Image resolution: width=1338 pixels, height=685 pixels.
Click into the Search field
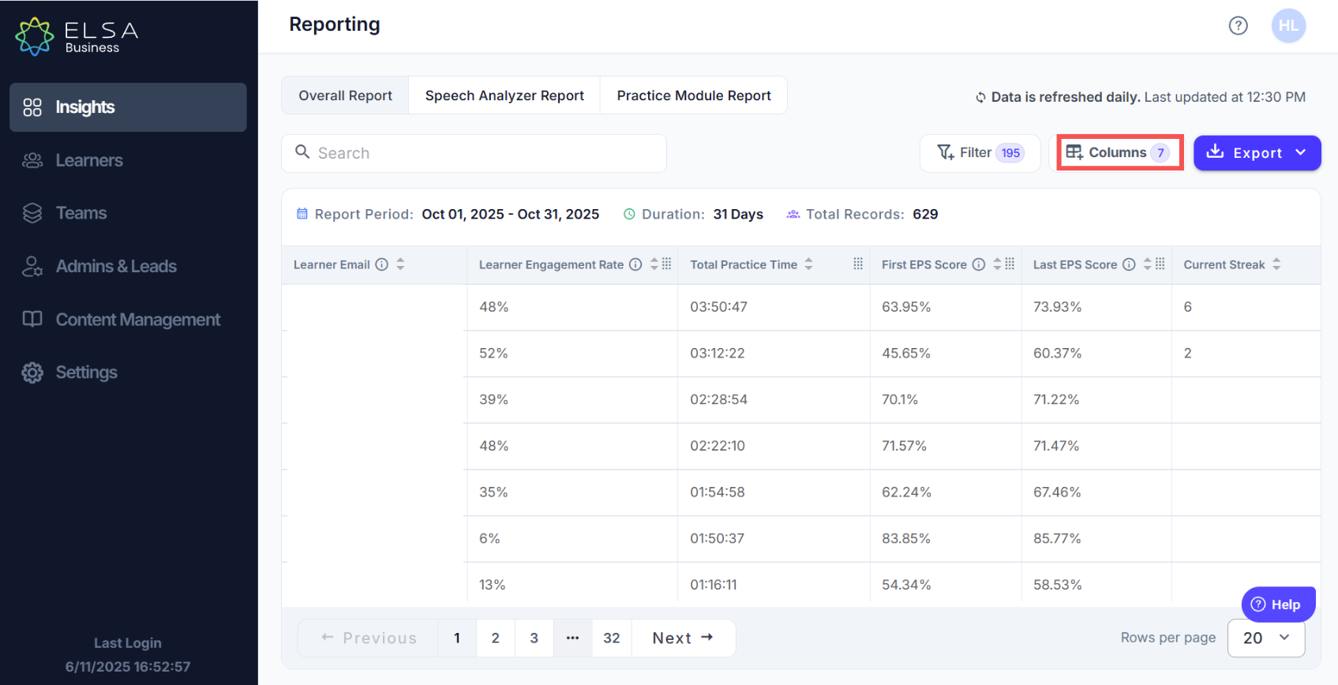474,153
